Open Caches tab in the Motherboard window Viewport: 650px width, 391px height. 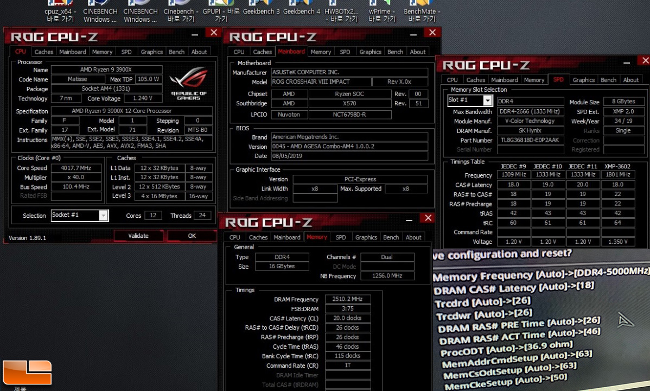(263, 52)
